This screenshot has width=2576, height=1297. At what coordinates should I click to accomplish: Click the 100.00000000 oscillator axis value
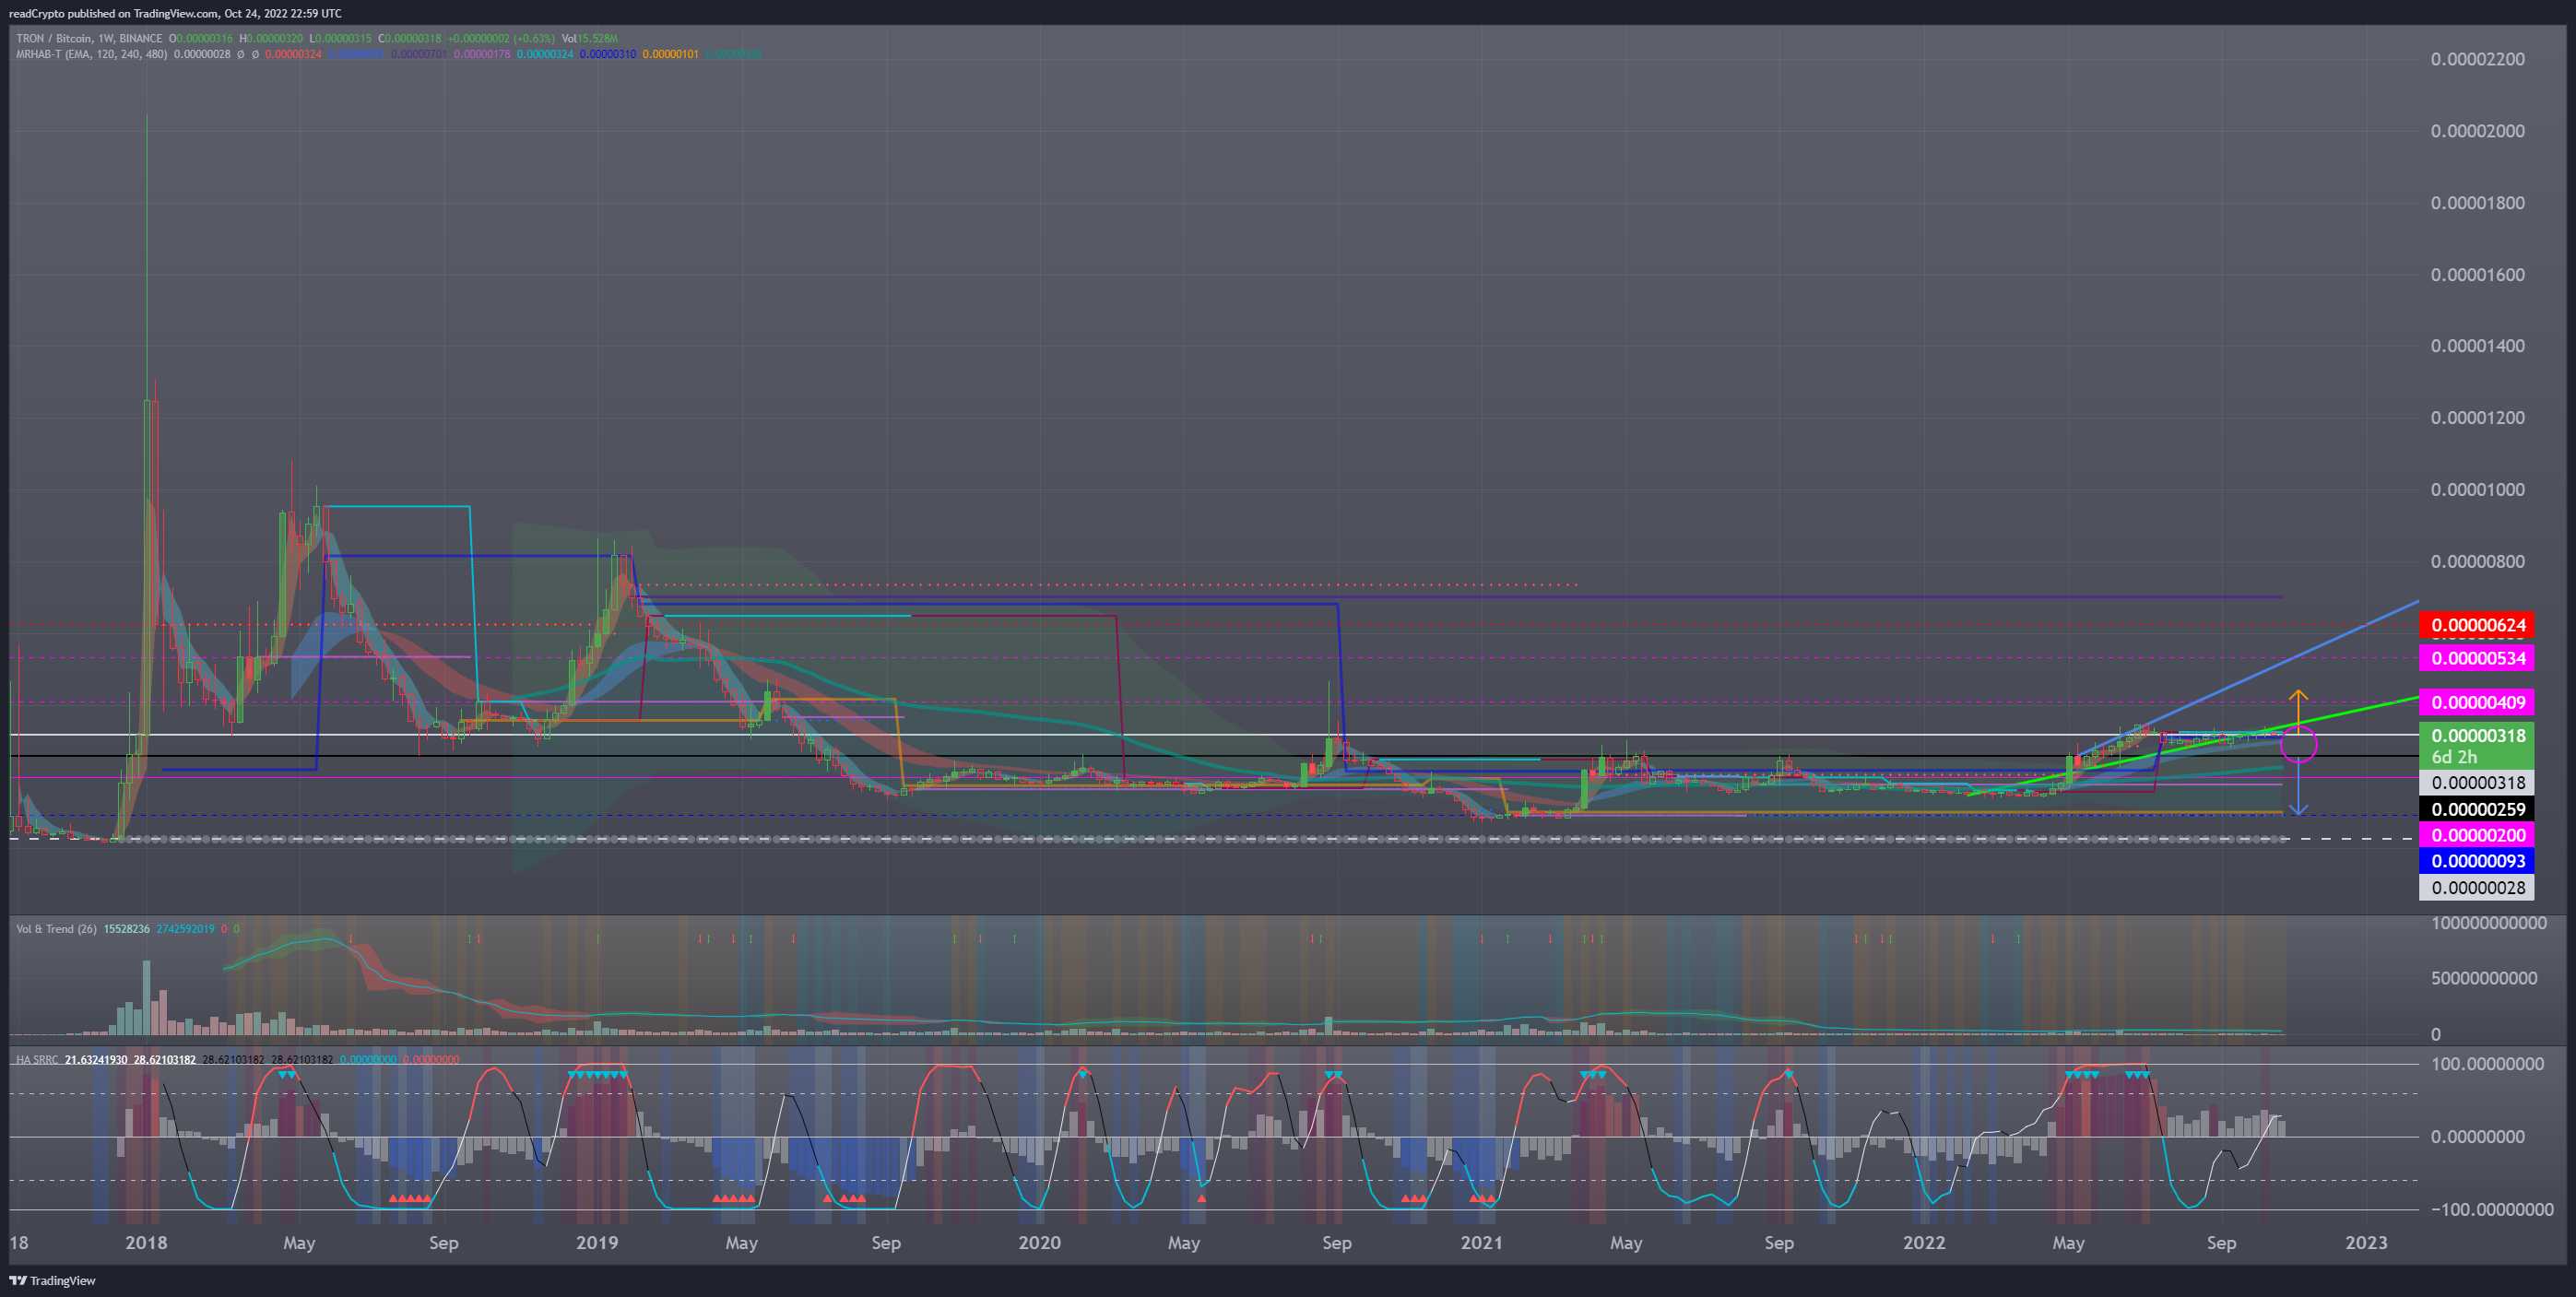point(2487,1064)
